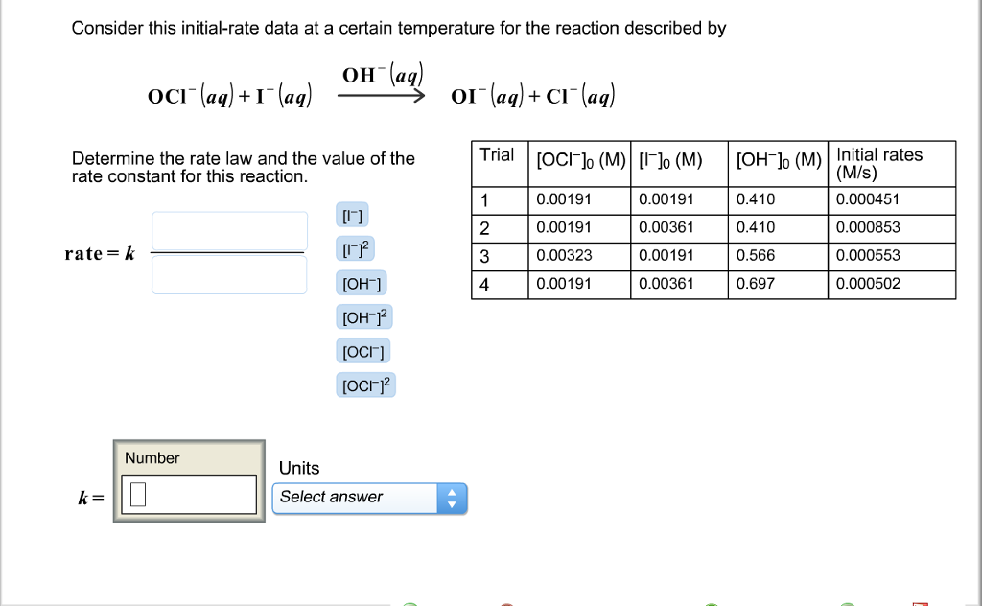Click the rate law numerator box
Viewport: 982px width, 606px height.
click(229, 231)
